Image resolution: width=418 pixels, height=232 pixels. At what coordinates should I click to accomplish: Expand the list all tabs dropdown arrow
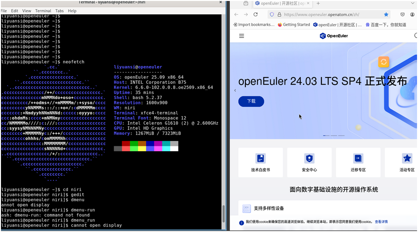412,3
